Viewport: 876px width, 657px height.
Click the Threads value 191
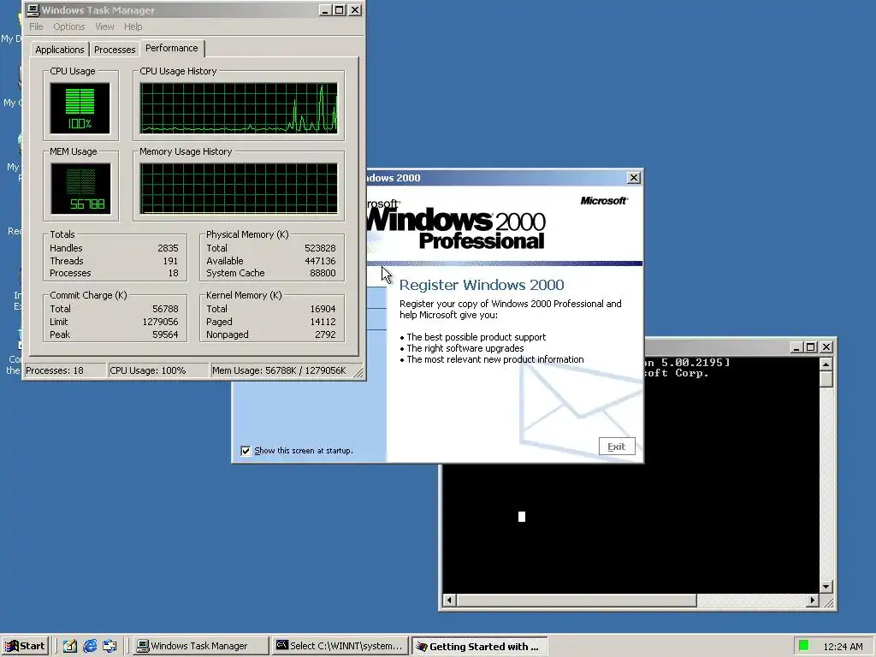point(170,261)
